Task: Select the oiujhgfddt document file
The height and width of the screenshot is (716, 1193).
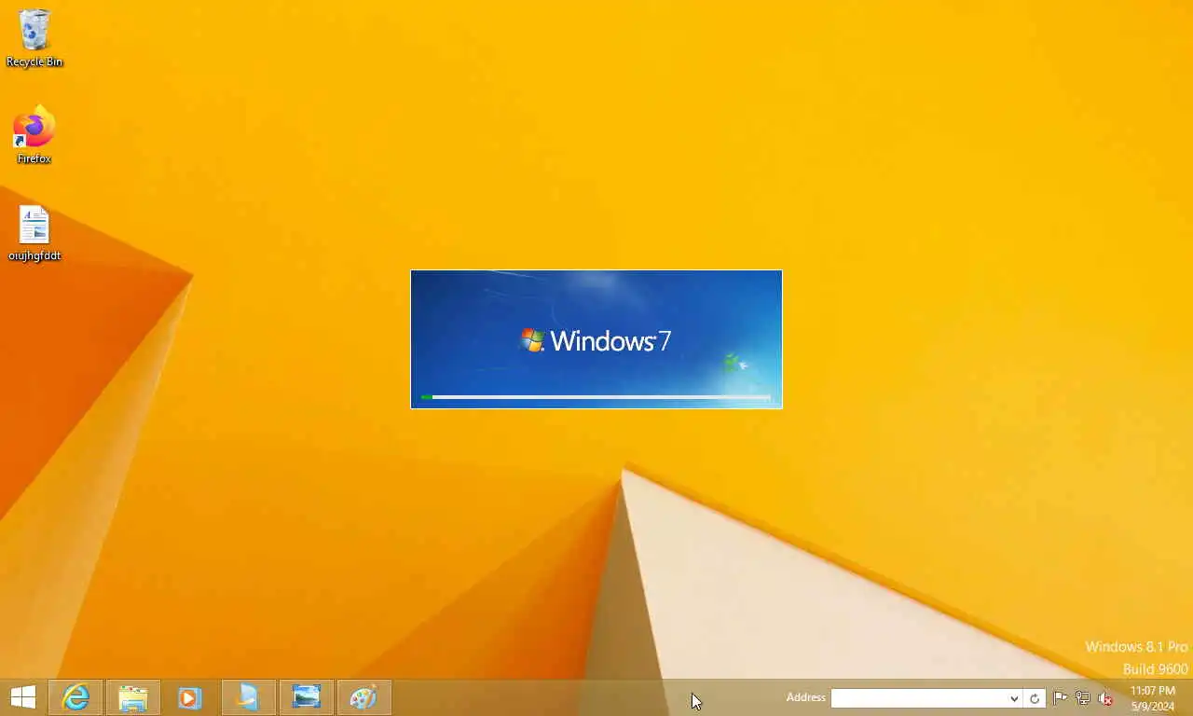Action: click(x=34, y=233)
